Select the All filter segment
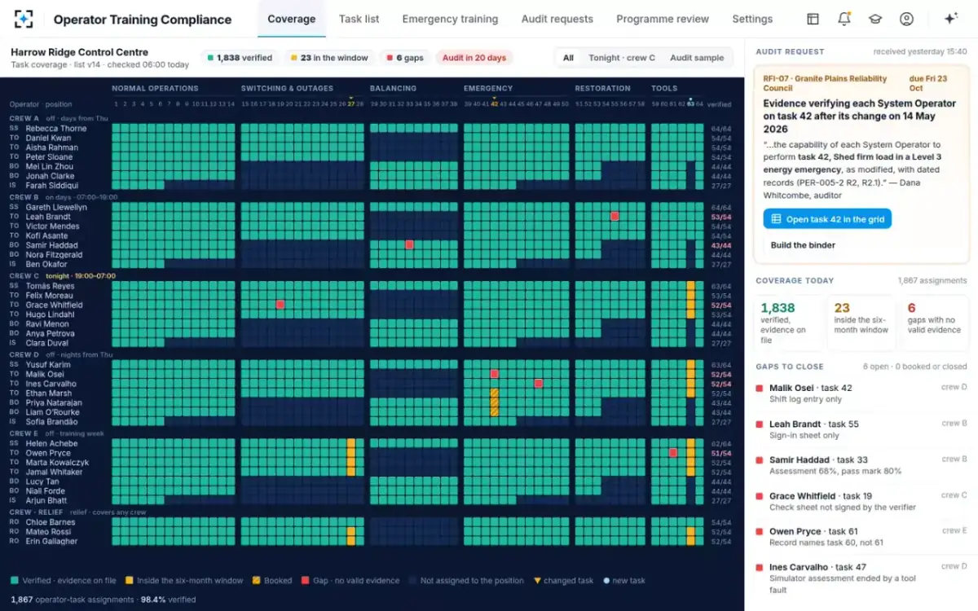Screen dimensions: 978x611 tap(568, 58)
